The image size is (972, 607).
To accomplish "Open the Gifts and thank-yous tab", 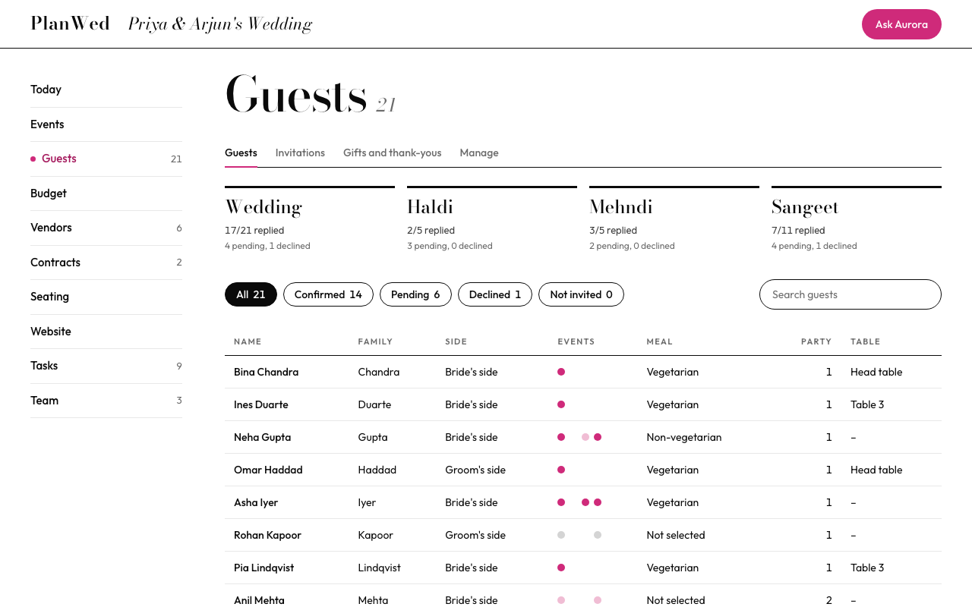I will point(392,153).
